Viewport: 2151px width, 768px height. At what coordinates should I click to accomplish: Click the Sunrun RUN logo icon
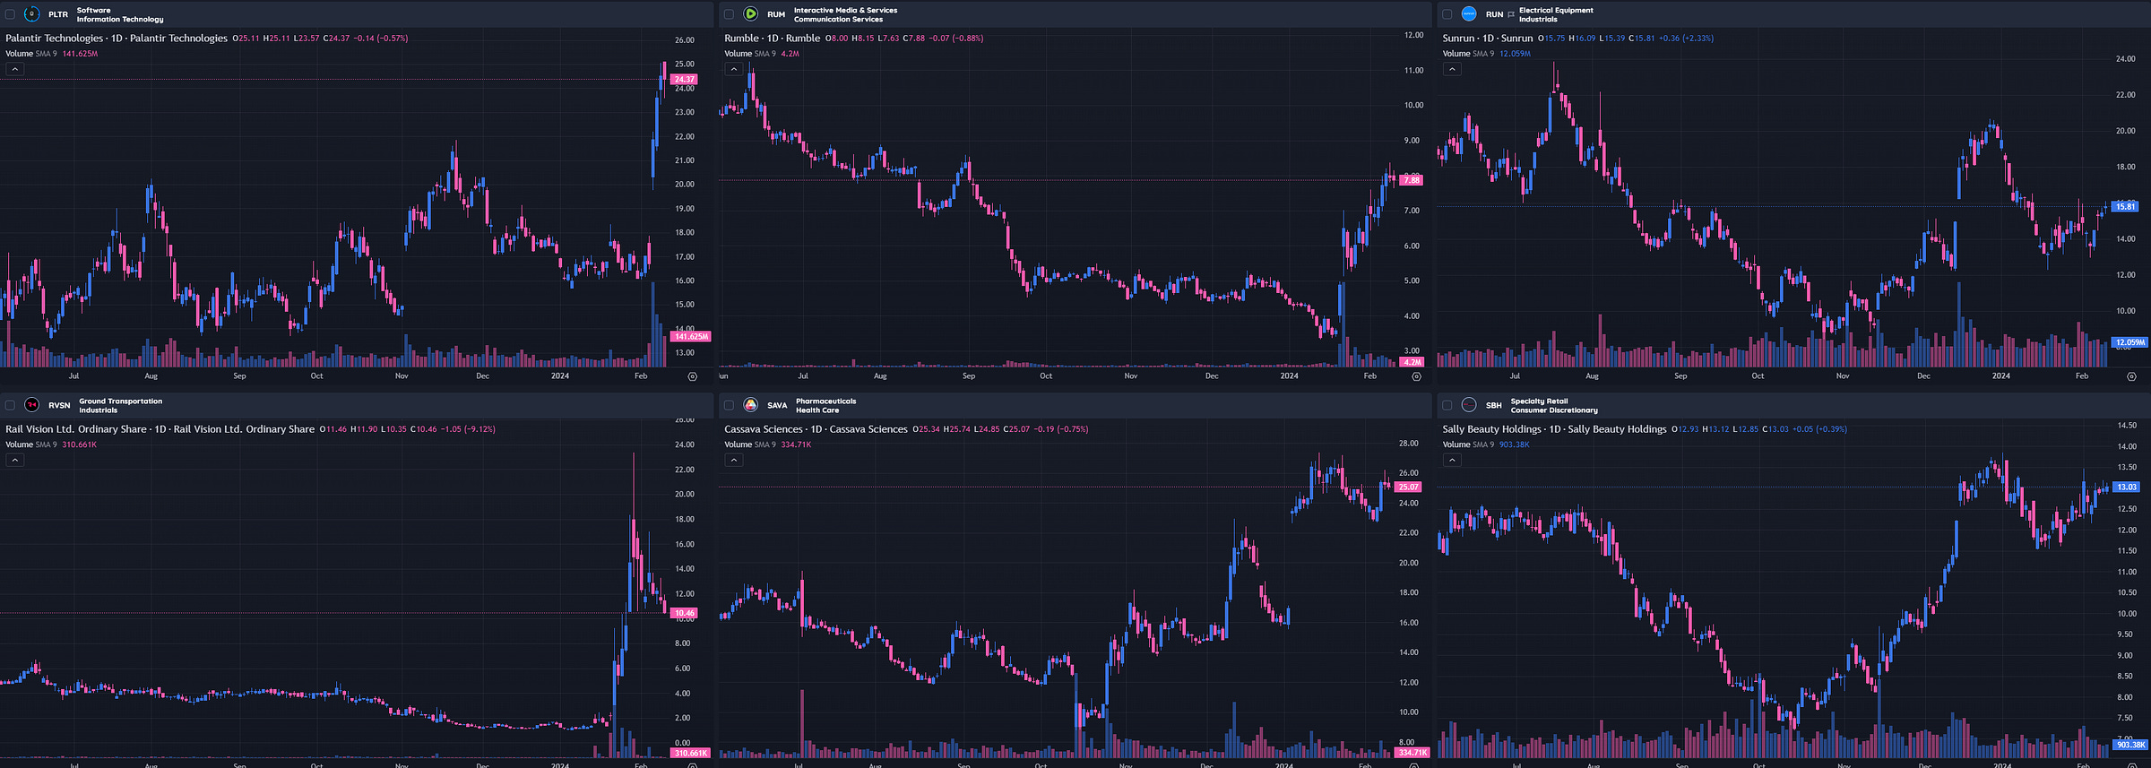1469,14
